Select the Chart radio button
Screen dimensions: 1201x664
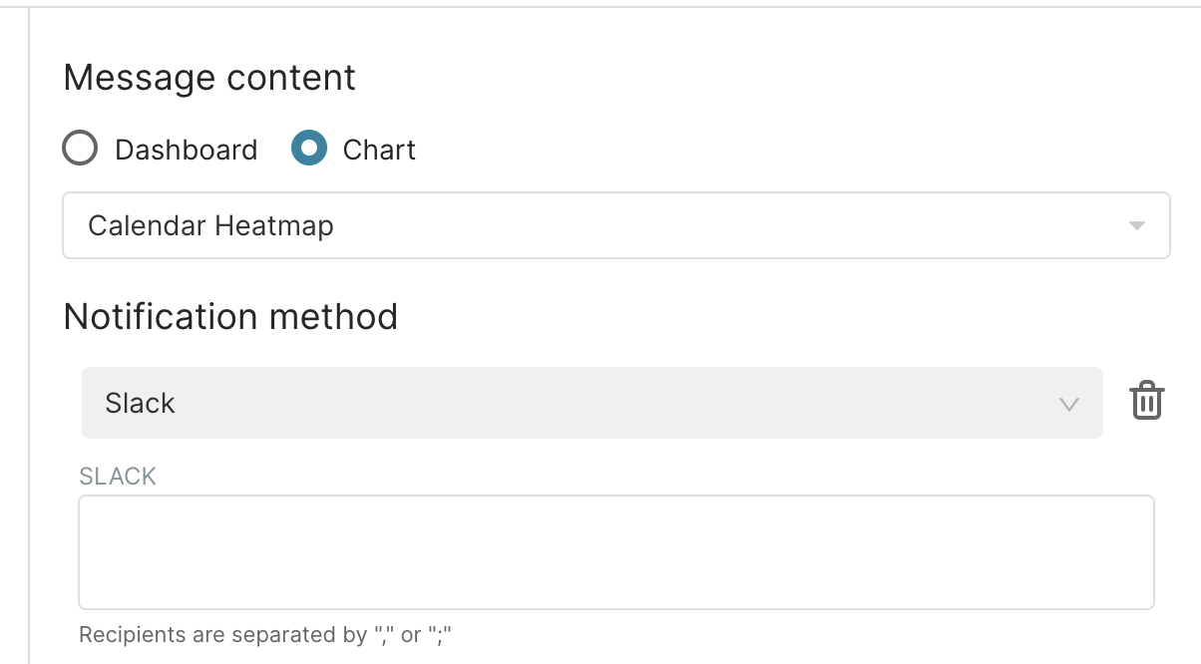[309, 150]
